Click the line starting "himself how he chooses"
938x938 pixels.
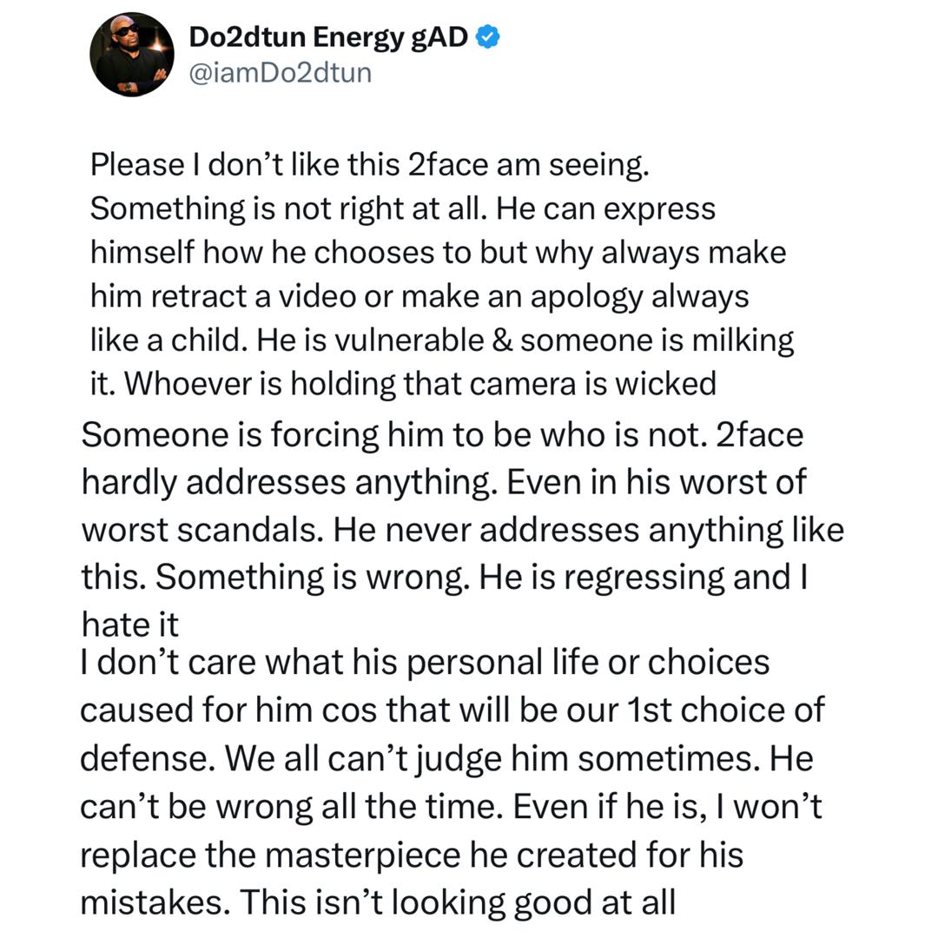click(438, 253)
